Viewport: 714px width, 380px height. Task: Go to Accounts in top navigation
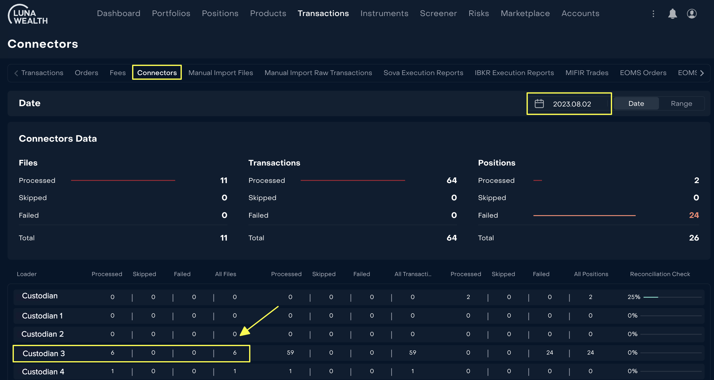[580, 14]
